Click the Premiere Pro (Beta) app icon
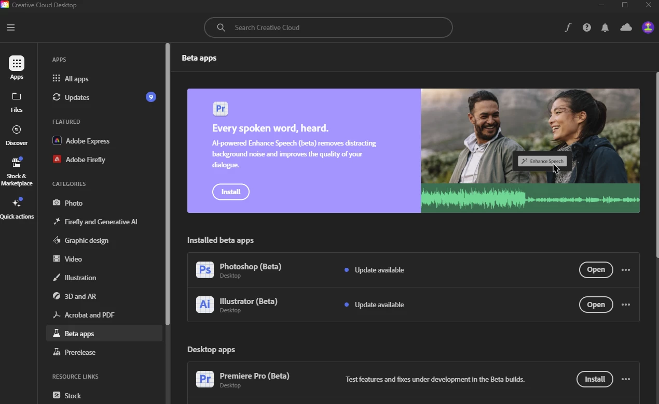659x404 pixels. pyautogui.click(x=205, y=379)
